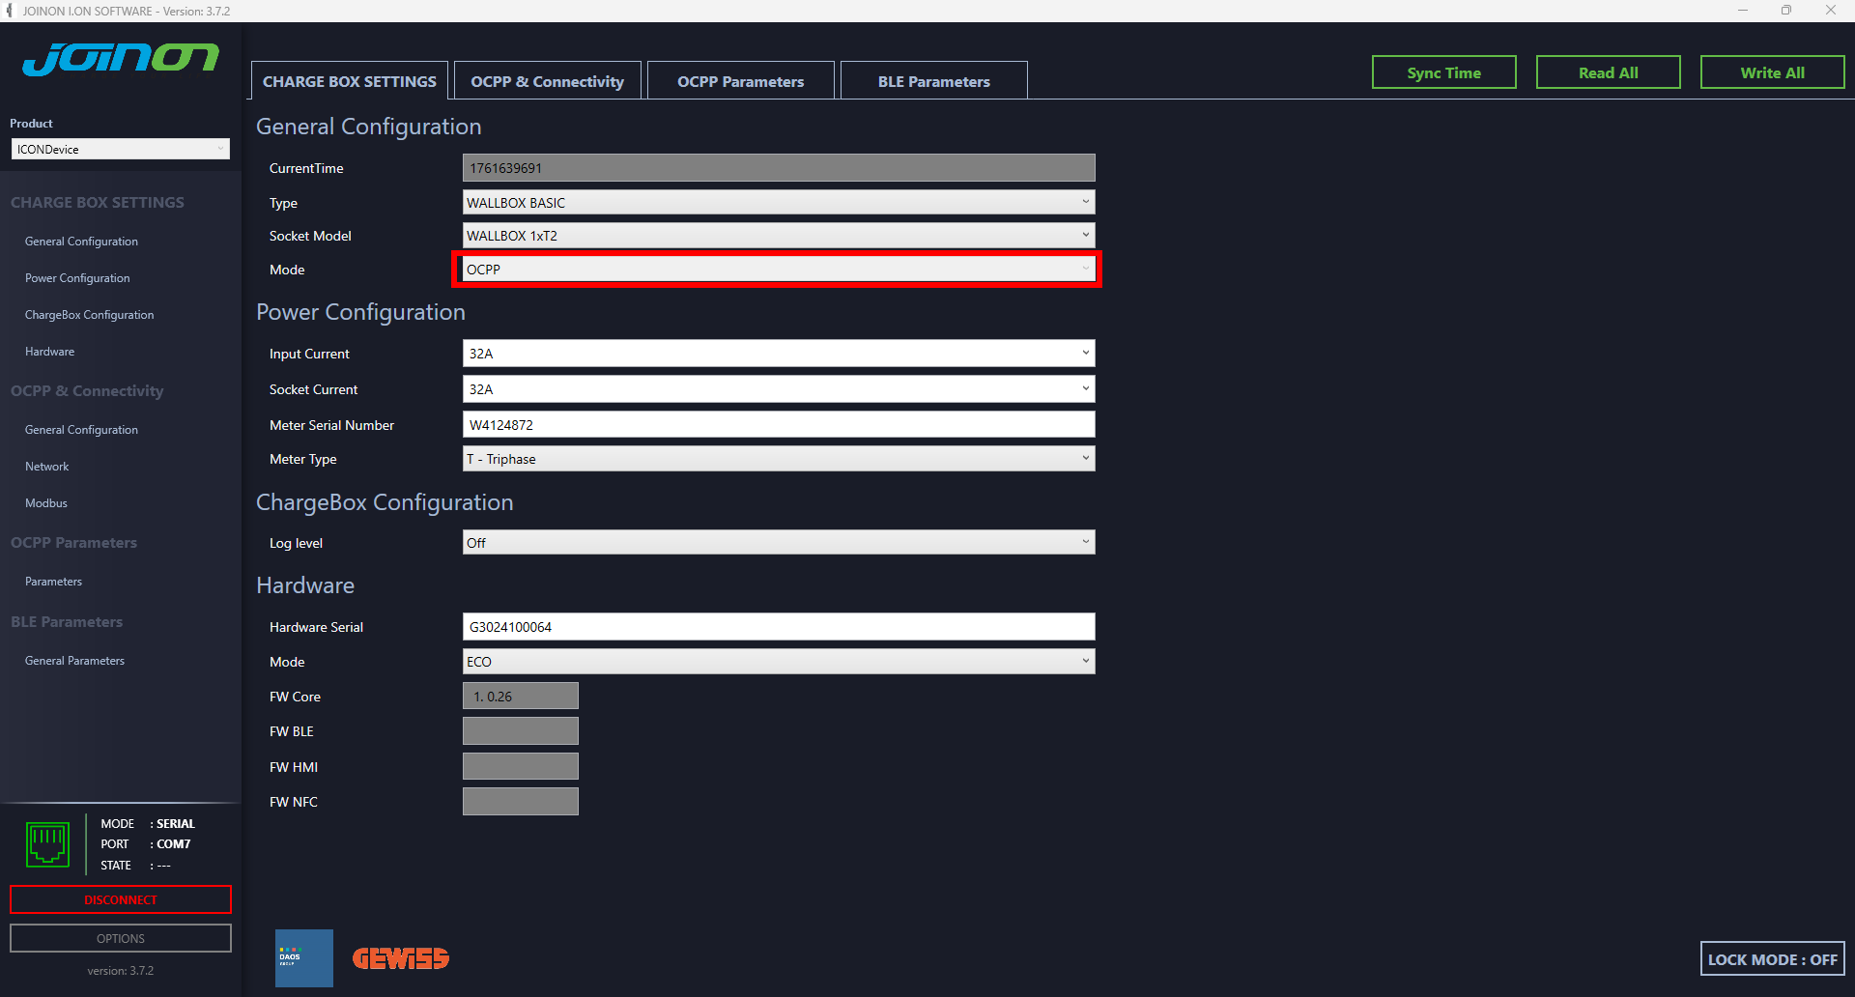
Task: Click the Meter Serial Number field
Action: coord(778,425)
